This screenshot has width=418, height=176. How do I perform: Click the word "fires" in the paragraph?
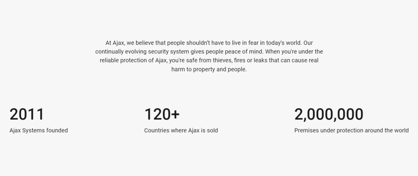tap(239, 60)
